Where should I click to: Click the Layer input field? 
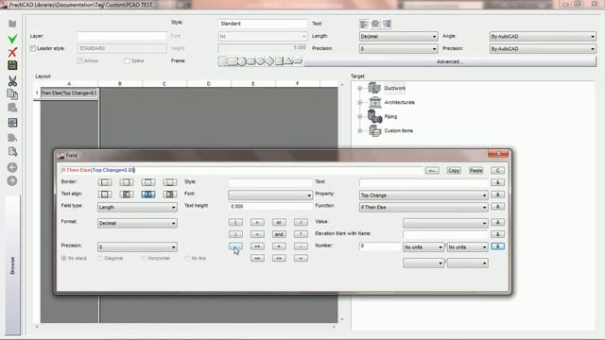tap(122, 36)
